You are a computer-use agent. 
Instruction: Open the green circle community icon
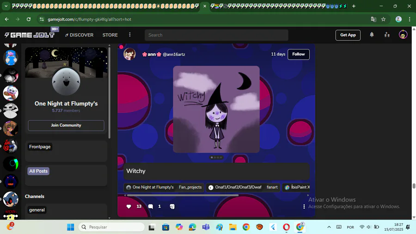[x=11, y=164]
